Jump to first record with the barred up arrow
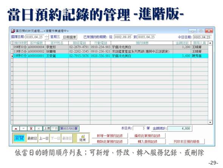 (31, 129)
